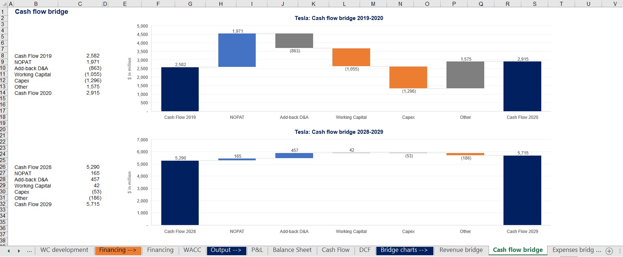Select the navy Cash Flow 2029 bar
This screenshot has width=623, height=257.
pos(522,190)
